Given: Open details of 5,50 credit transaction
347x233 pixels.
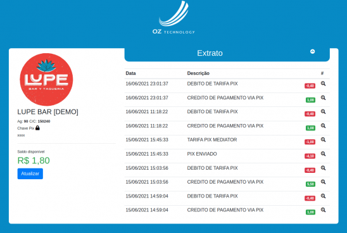Looking at the screenshot, I should (x=323, y=182).
